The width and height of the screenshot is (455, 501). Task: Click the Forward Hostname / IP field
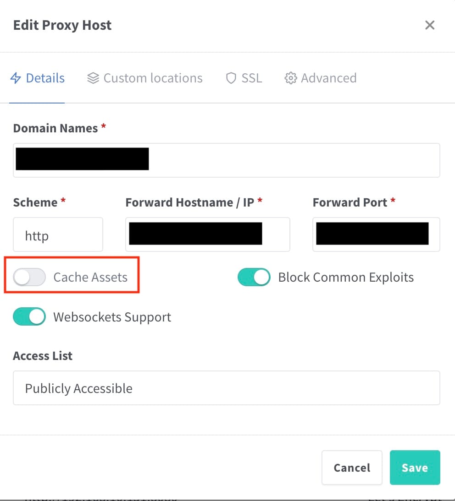207,234
